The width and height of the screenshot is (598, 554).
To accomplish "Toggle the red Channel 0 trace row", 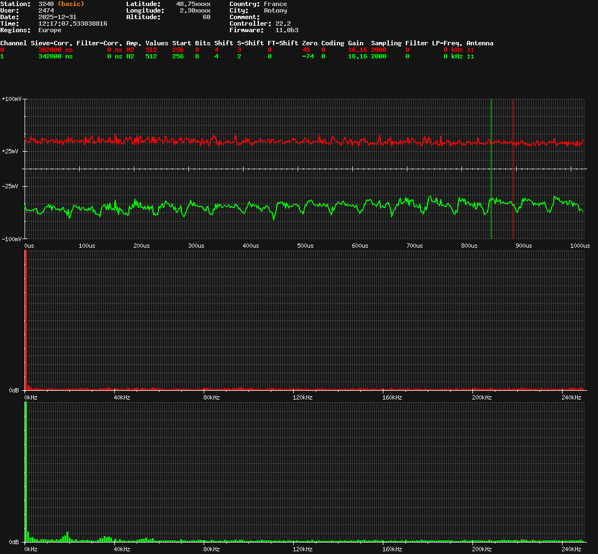I will point(2,50).
